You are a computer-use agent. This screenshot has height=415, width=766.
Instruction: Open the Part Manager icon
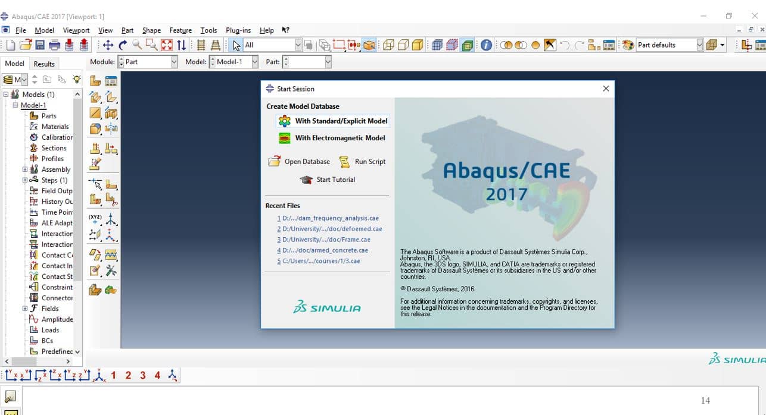tap(111, 81)
